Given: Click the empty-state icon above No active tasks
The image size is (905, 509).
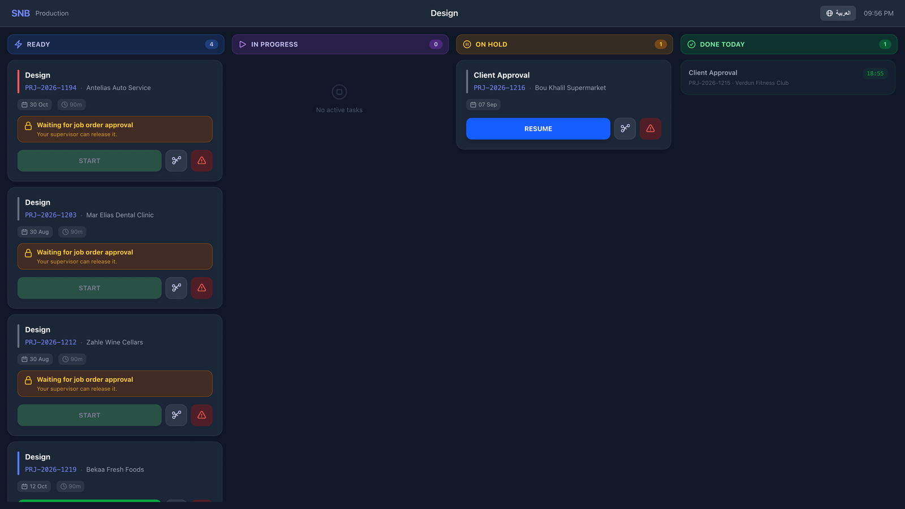Looking at the screenshot, I should point(339,92).
